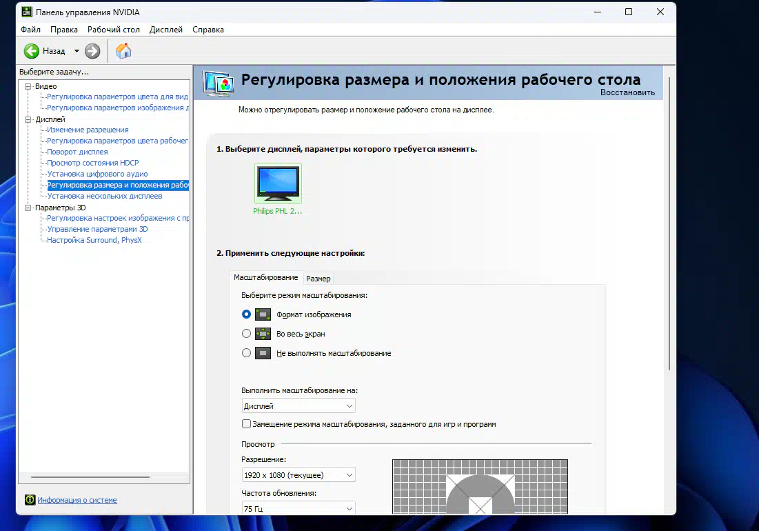Viewport: 759px width, 531px height.
Task: Click the "Формат изображения" scaling mode icon
Action: click(x=263, y=314)
